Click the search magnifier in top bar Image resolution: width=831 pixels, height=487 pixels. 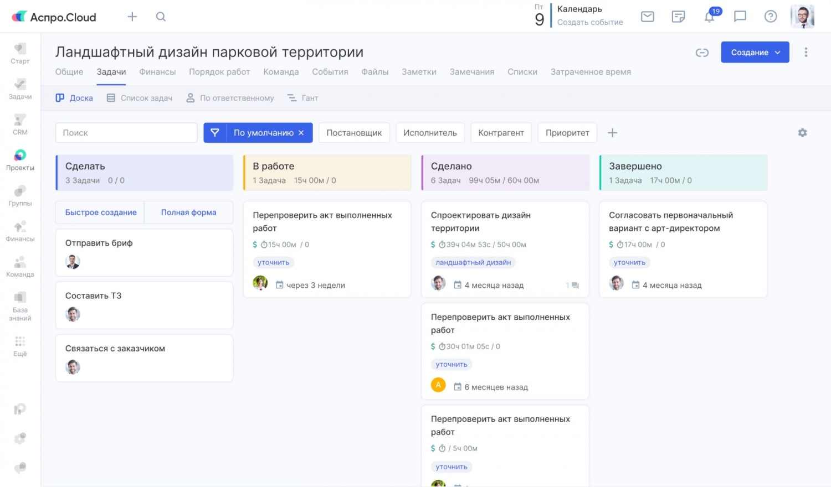coord(161,17)
